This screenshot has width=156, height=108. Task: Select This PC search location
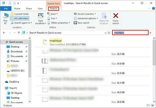[5, 19]
